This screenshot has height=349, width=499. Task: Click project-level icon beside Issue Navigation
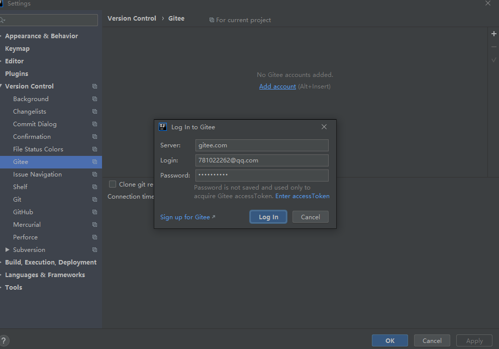(94, 174)
